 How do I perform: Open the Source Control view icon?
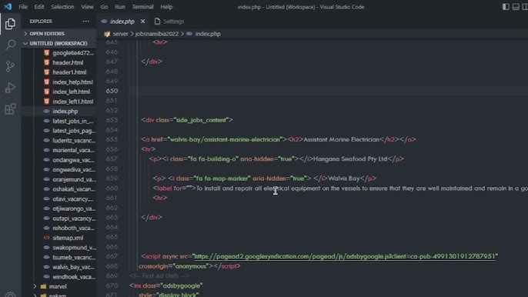(10, 66)
